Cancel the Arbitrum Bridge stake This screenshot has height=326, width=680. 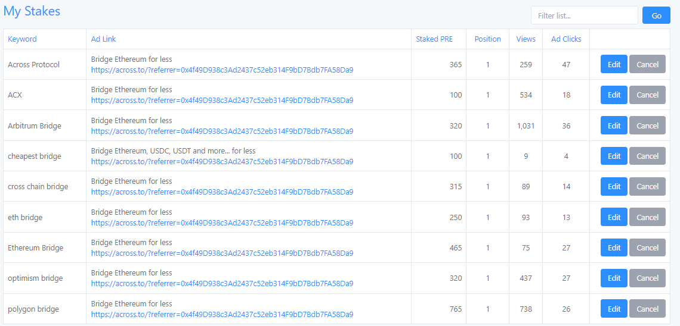tap(647, 126)
